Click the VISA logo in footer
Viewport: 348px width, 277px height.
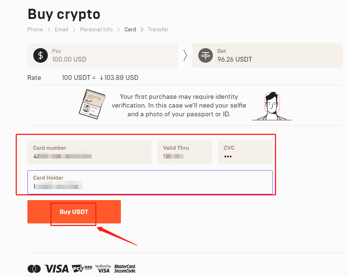(x=56, y=269)
